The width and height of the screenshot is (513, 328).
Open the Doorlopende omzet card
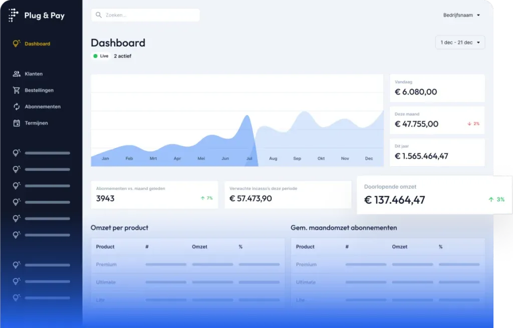click(434, 194)
